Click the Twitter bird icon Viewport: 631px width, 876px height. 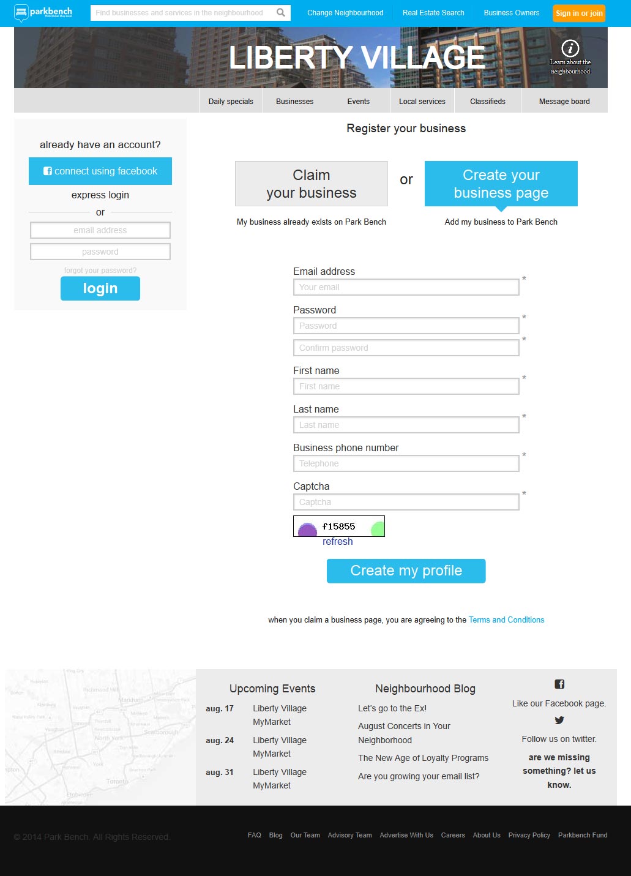pos(559,721)
